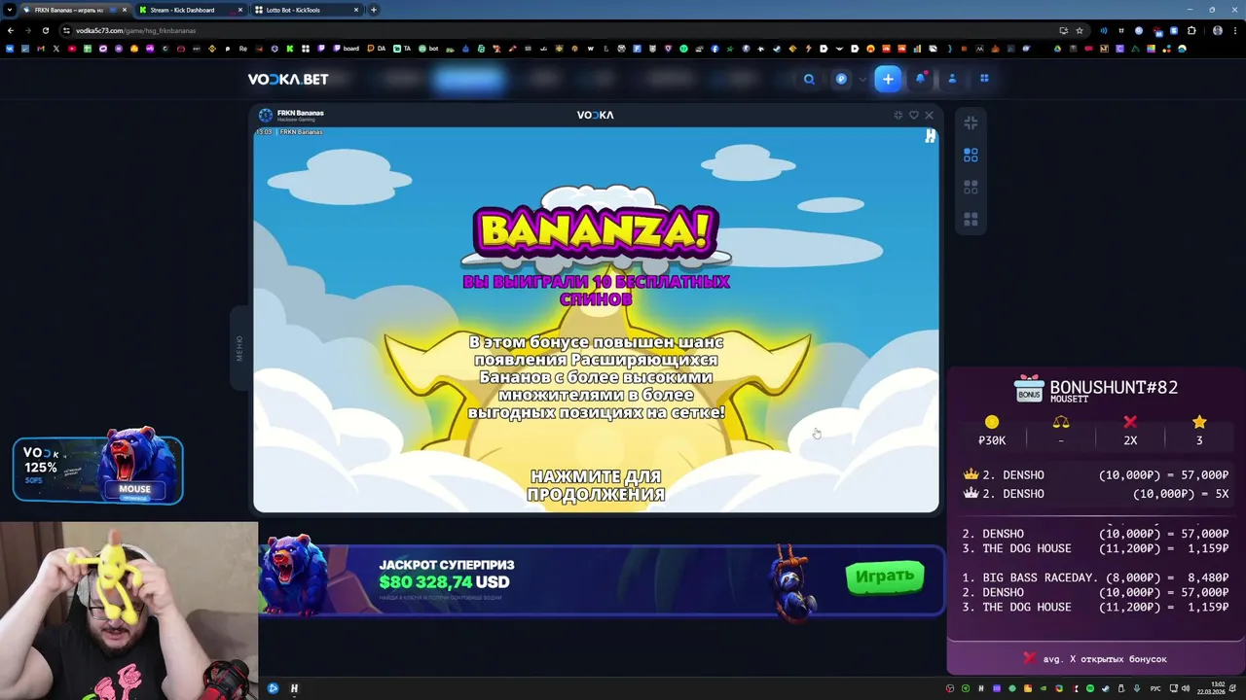Open the user profile icon
The width and height of the screenshot is (1246, 700).
pos(952,79)
